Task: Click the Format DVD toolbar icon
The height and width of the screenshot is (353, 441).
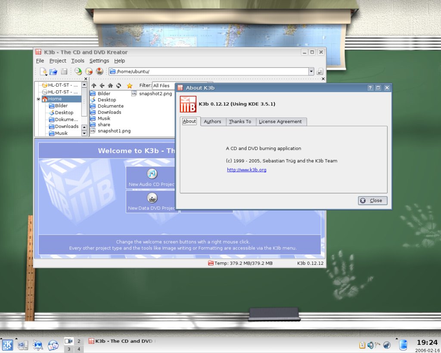Action: (99, 72)
